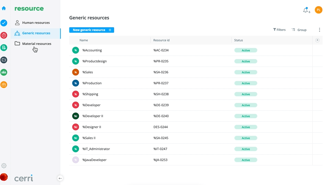Open the blue checkmark tasks module
Image resolution: width=330 pixels, height=185 pixels.
point(4,23)
